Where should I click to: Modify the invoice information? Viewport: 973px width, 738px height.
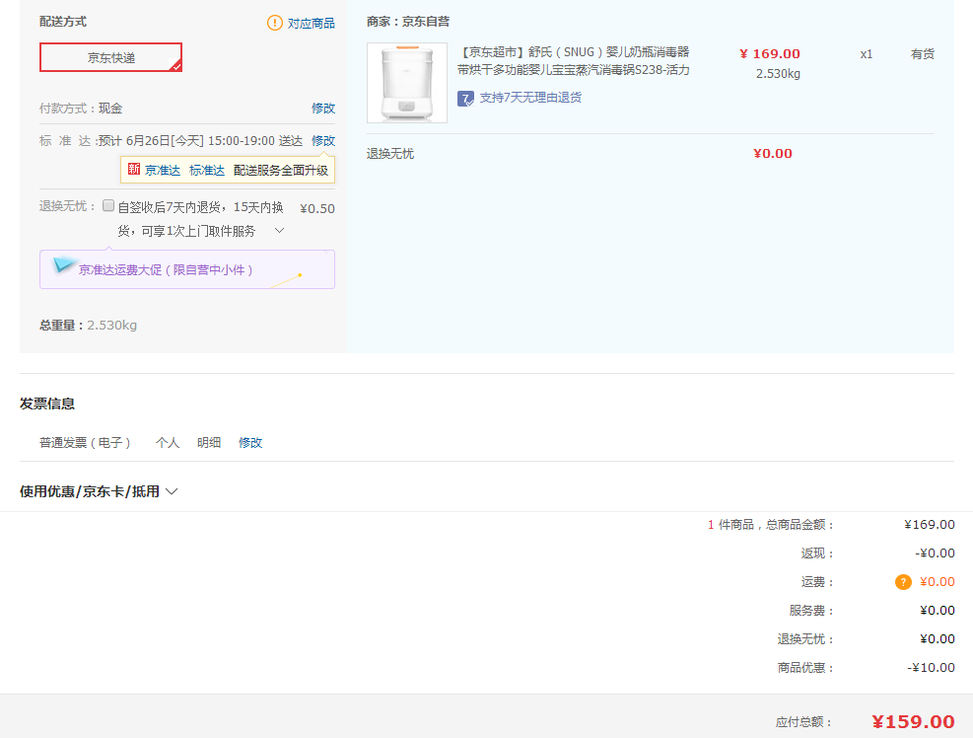pos(250,442)
